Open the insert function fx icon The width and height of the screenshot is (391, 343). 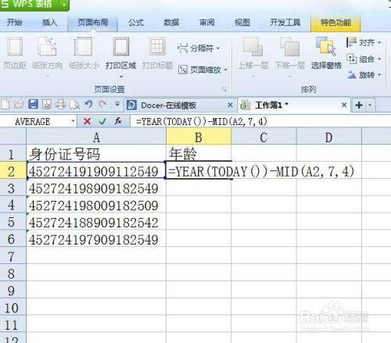[118, 121]
